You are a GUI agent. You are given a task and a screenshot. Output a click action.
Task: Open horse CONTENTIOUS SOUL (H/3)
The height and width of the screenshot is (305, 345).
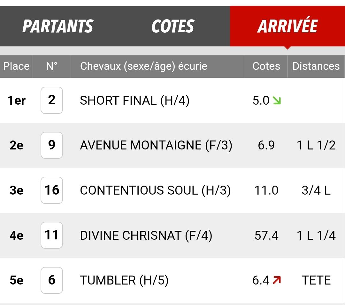click(155, 190)
